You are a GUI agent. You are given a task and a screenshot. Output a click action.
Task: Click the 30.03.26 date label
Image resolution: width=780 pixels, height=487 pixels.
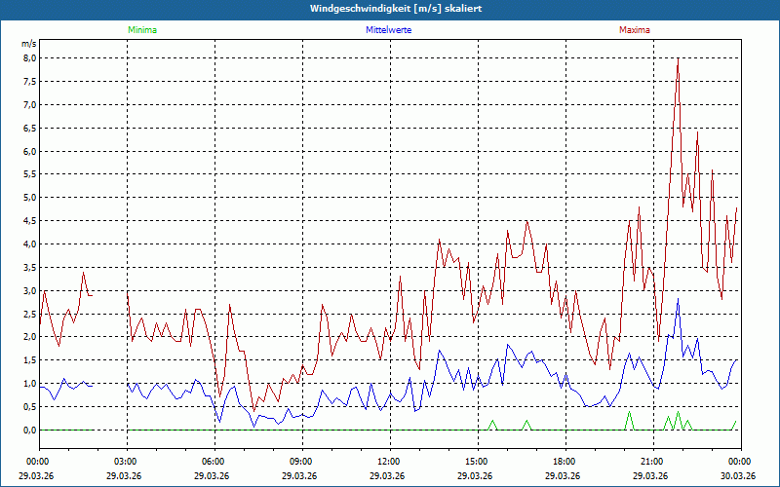pos(739,476)
